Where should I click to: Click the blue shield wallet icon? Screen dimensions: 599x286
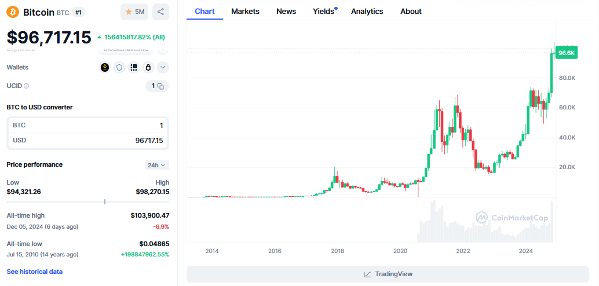pos(119,67)
